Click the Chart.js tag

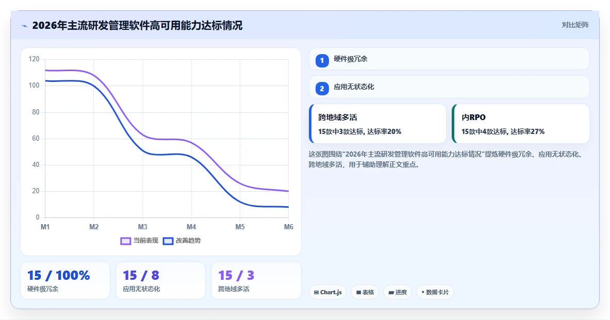[327, 292]
